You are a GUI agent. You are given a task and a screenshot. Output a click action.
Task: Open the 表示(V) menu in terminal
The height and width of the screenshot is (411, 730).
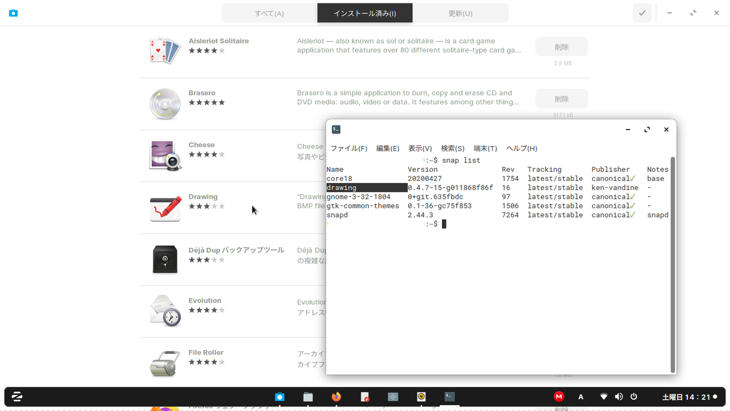click(420, 148)
